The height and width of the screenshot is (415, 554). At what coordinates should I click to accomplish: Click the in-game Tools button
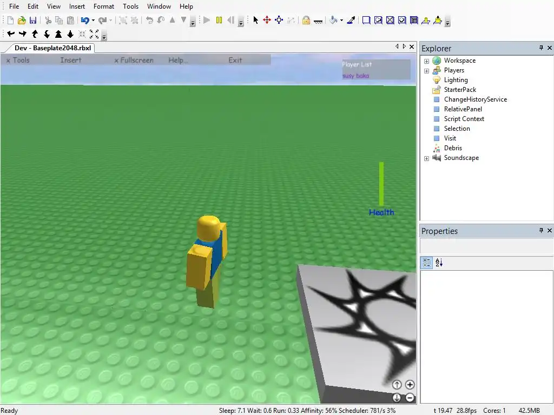tap(18, 61)
